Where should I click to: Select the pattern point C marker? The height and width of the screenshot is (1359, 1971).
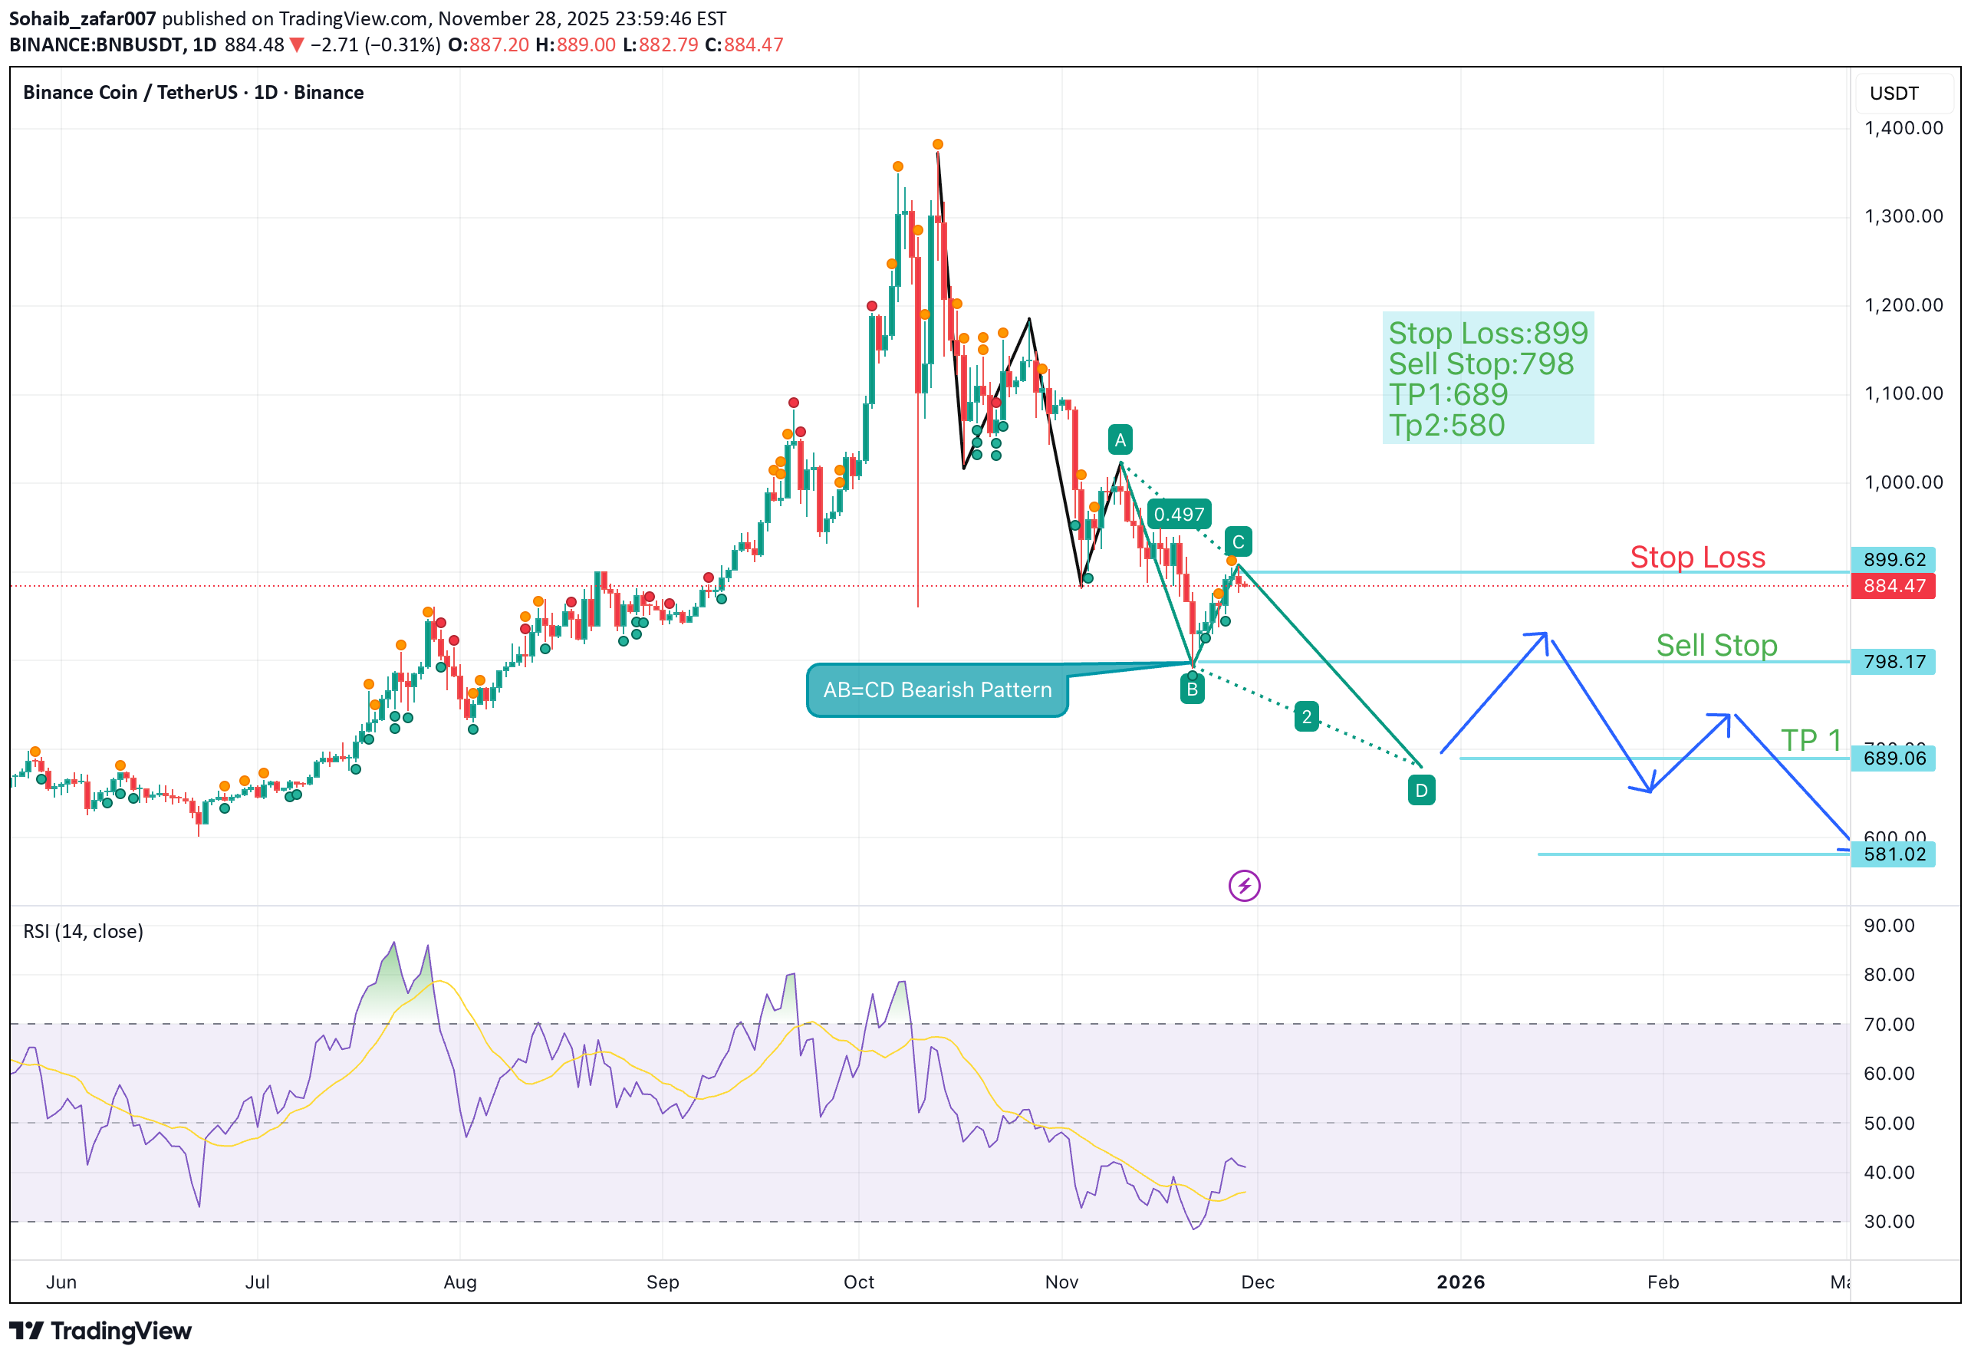point(1238,541)
